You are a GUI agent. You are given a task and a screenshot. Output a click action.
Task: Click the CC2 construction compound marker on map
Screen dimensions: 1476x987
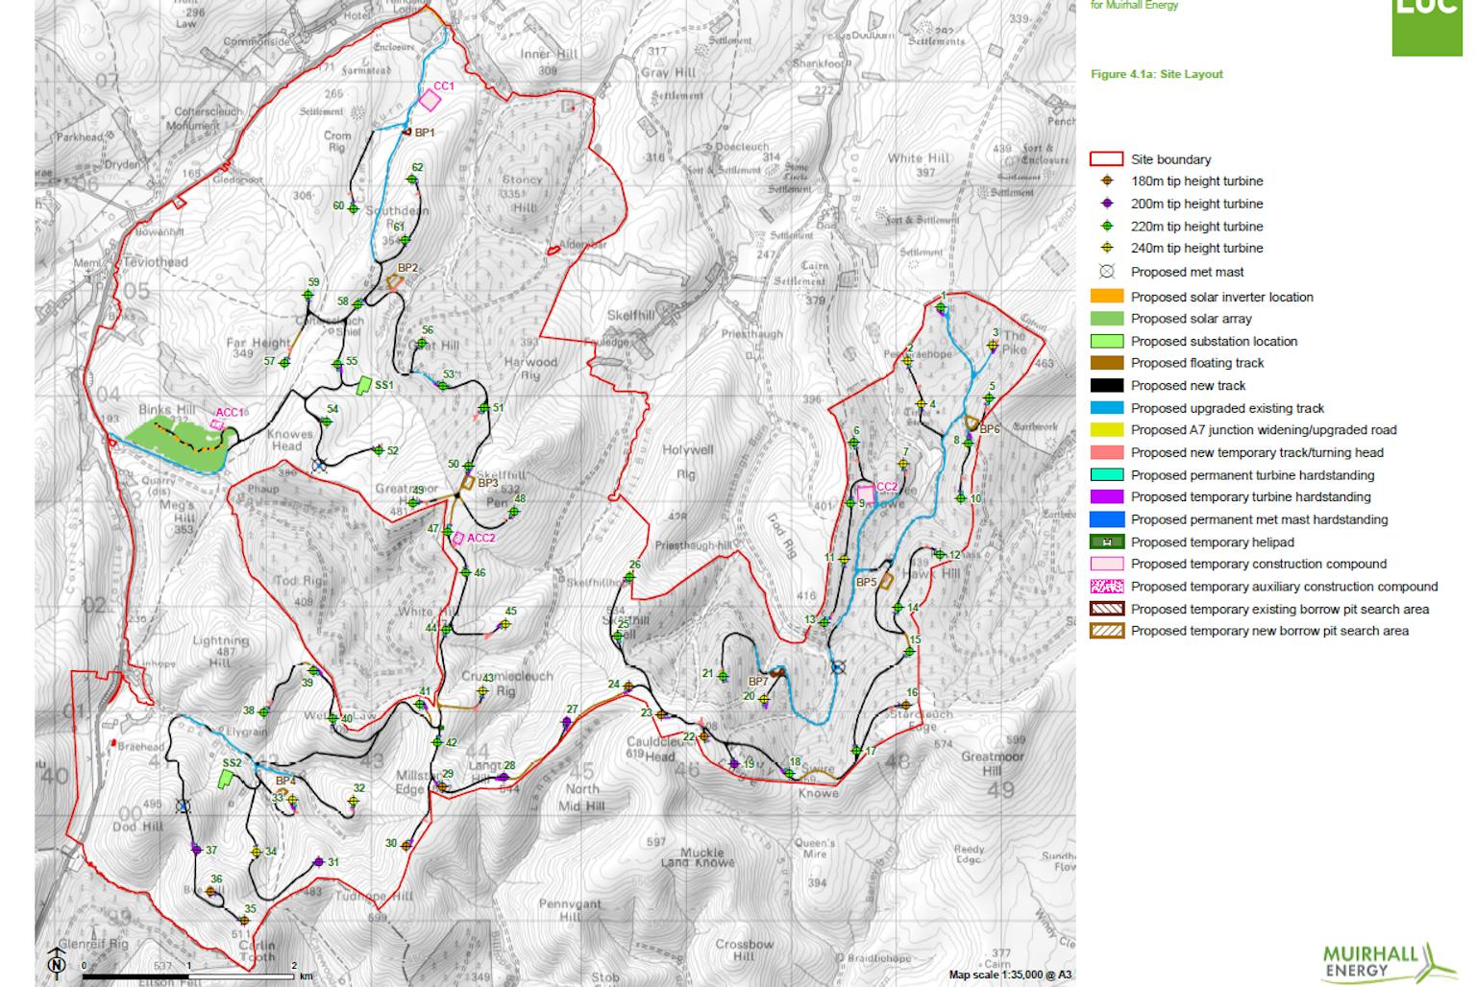coord(867,493)
